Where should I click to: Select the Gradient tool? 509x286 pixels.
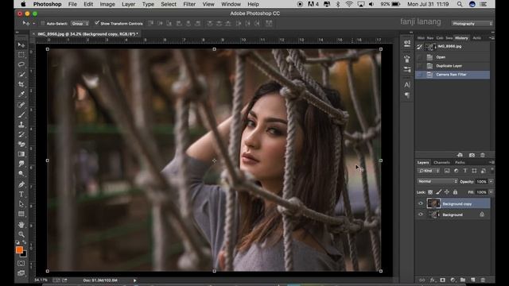pyautogui.click(x=21, y=154)
